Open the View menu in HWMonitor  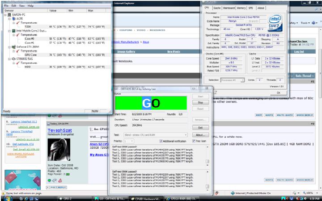22,6
